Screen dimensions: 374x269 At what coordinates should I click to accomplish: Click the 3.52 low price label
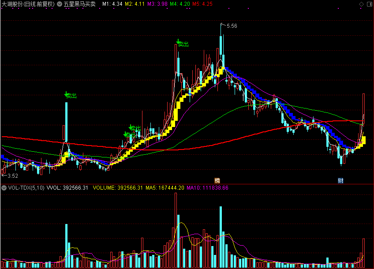(13, 176)
